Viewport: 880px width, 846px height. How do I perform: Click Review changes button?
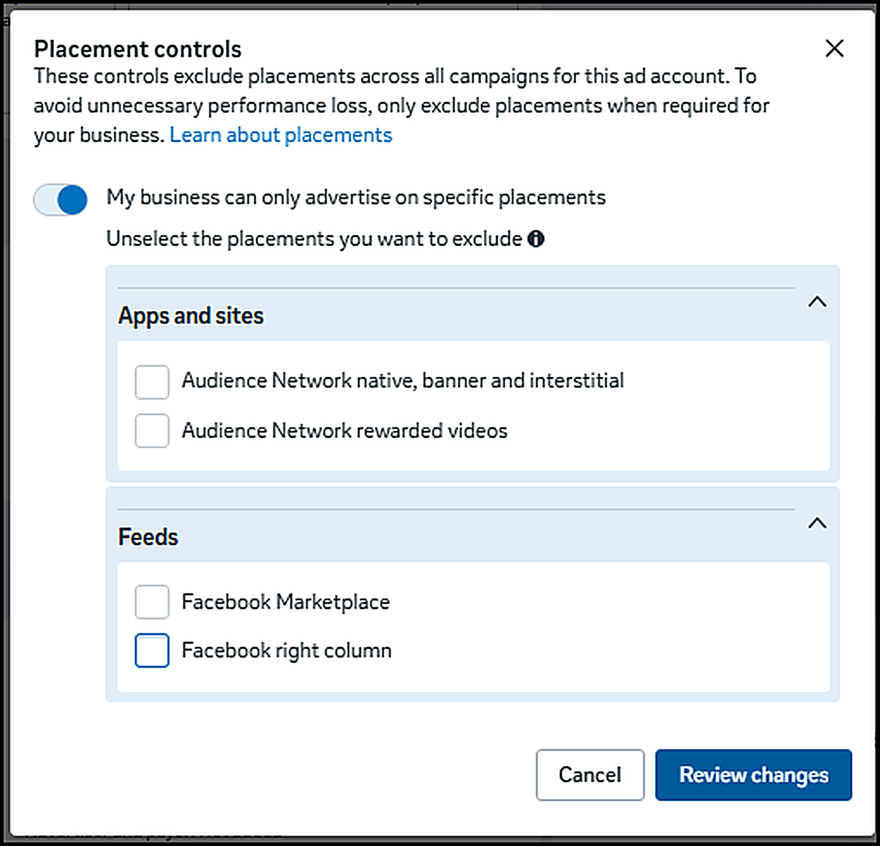point(753,774)
